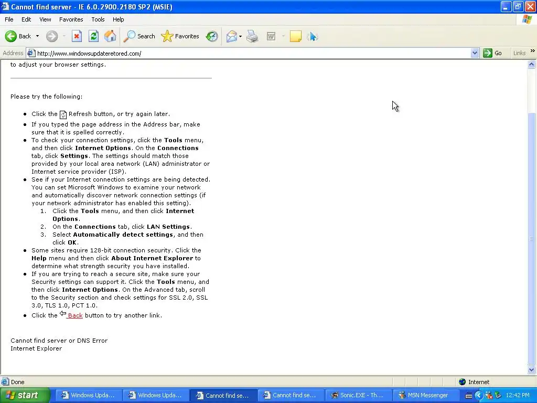The width and height of the screenshot is (537, 403).
Task: Click the Internet zone globe in status bar
Action: click(462, 382)
